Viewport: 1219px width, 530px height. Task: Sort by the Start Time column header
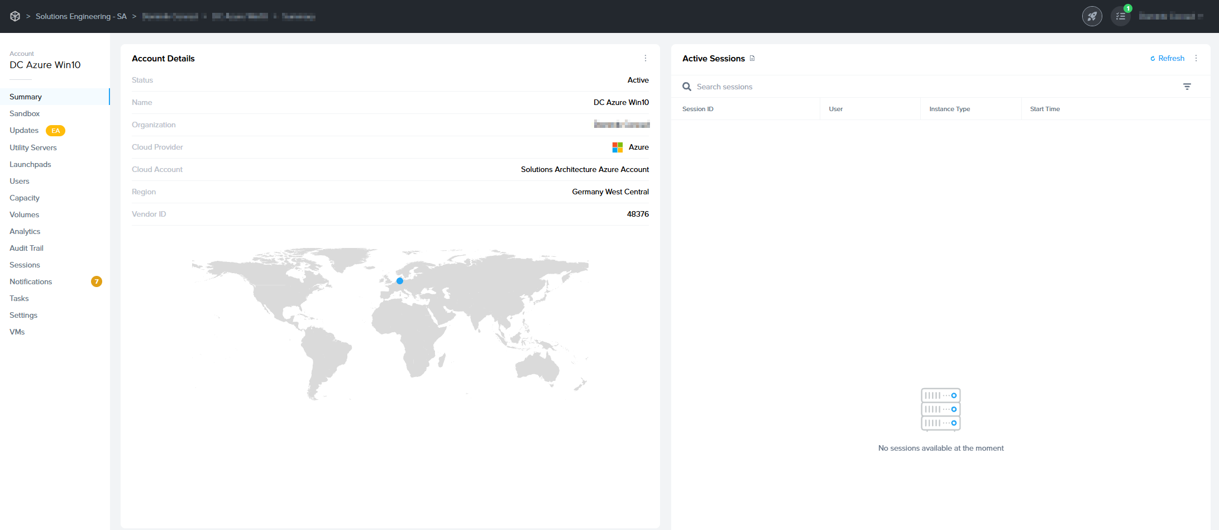tap(1045, 109)
